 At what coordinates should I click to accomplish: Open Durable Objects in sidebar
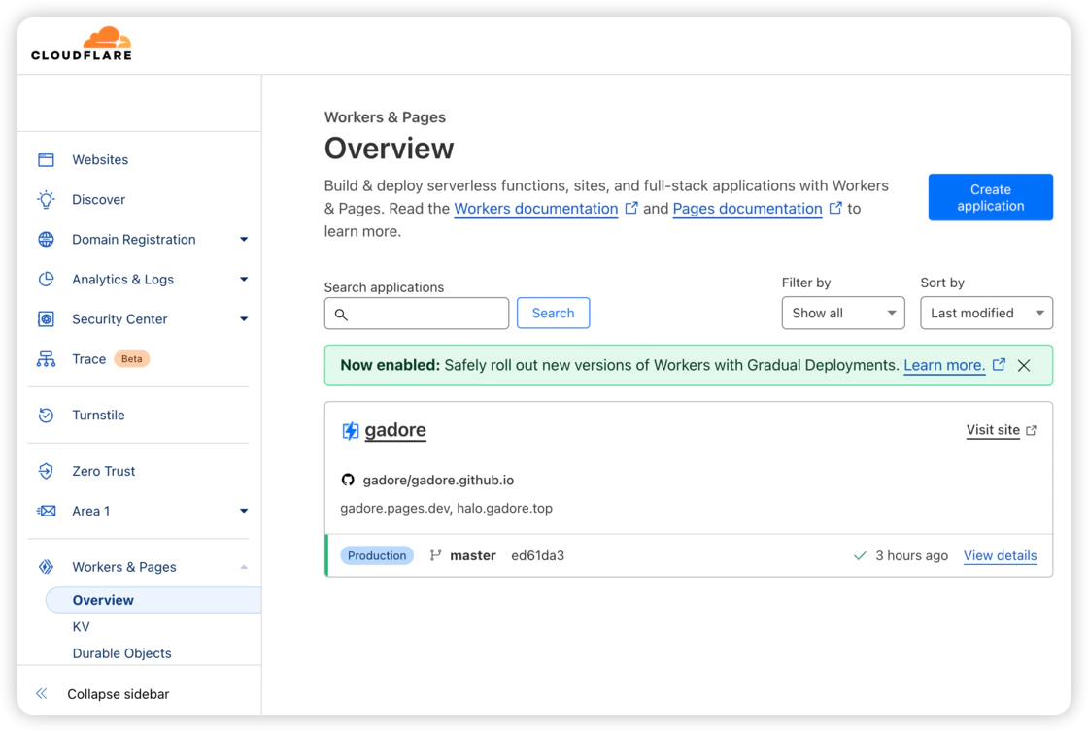(121, 653)
